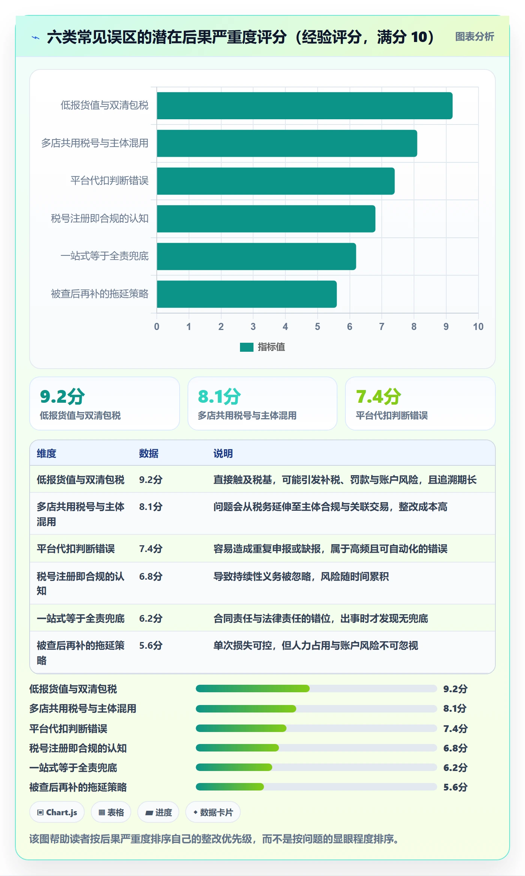525x876 pixels.
Task: Select the chart bar for 低报货值与双清包税
Action: tap(304, 106)
